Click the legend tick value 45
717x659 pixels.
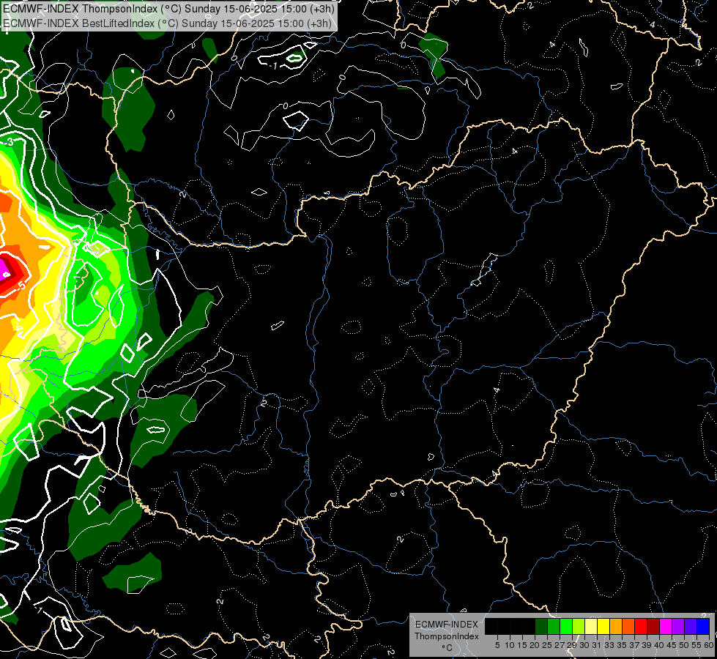pyautogui.click(x=672, y=645)
